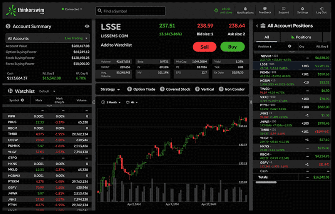
Task: Click the Buy button
Action: 233,47
